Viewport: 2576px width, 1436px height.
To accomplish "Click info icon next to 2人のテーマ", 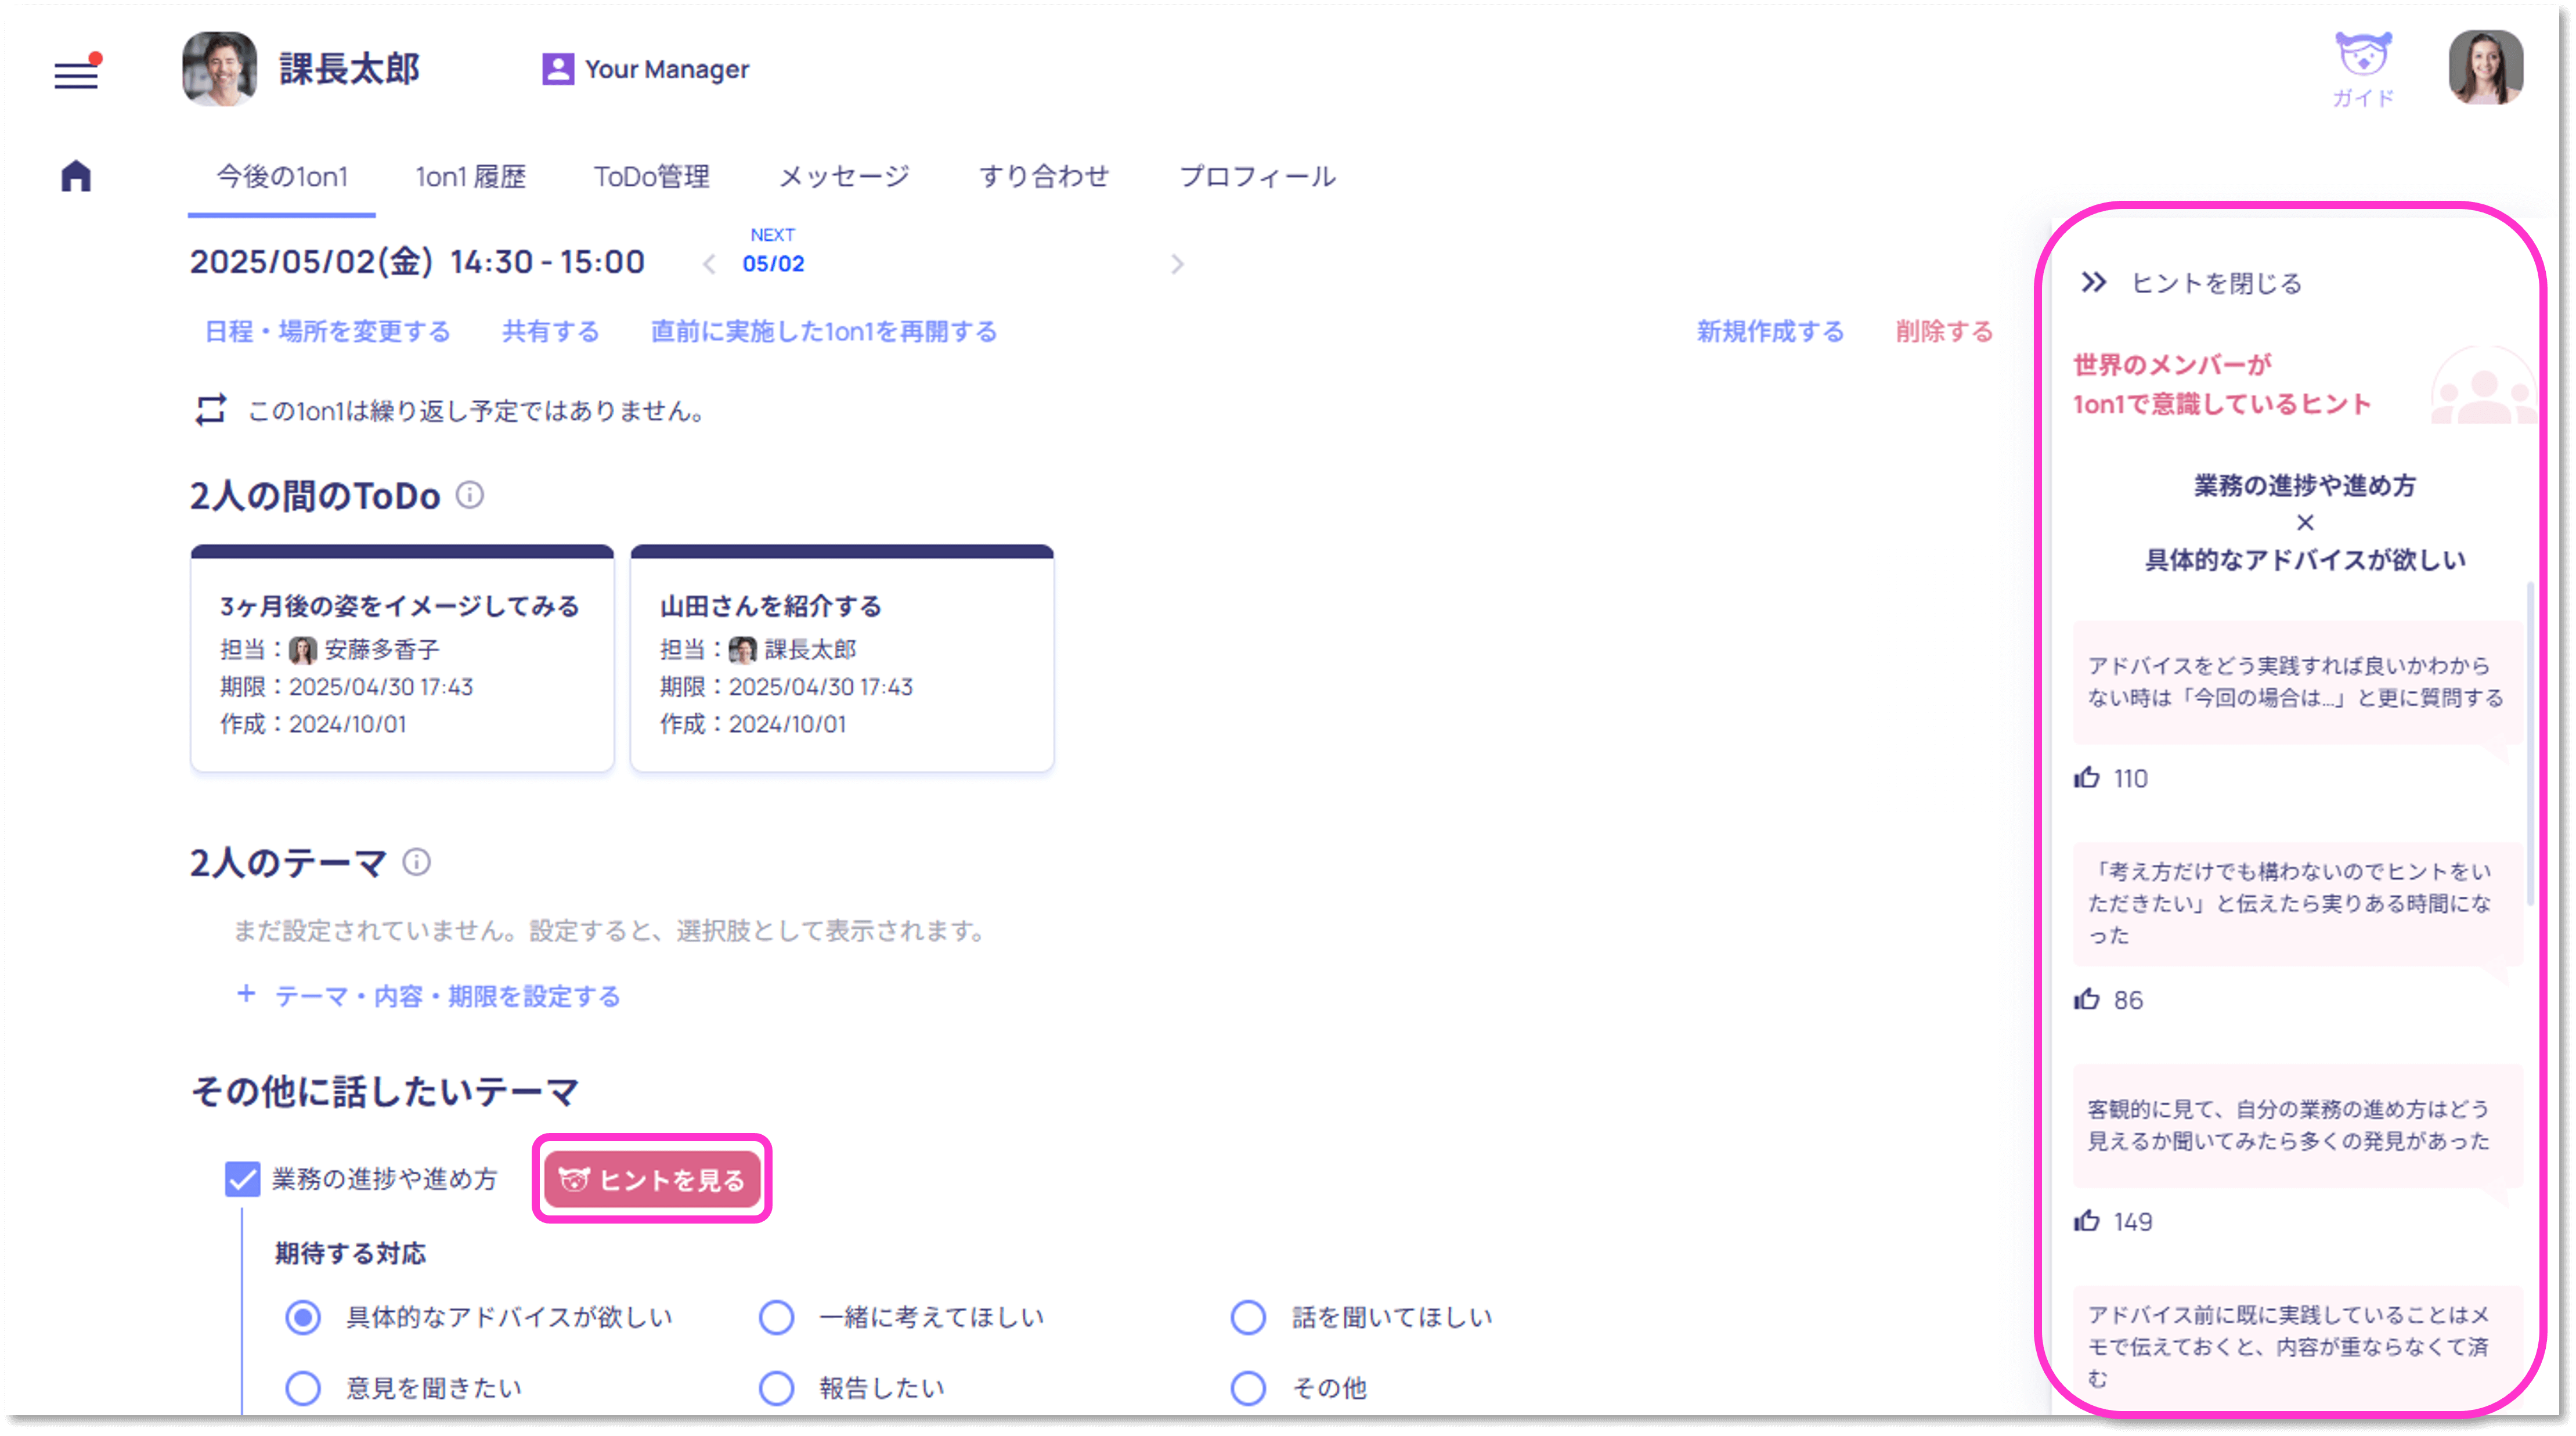I will coord(416,862).
